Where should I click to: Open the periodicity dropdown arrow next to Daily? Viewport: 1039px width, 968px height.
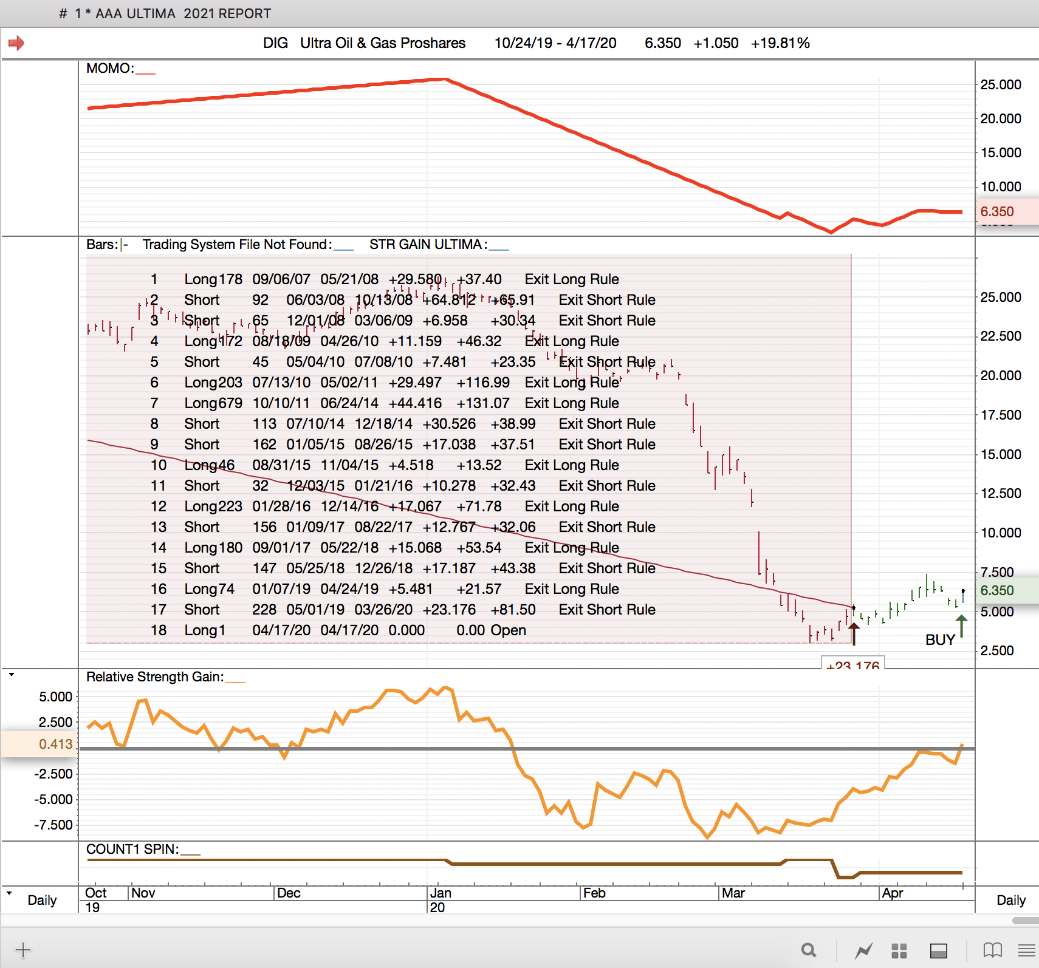[x=9, y=893]
